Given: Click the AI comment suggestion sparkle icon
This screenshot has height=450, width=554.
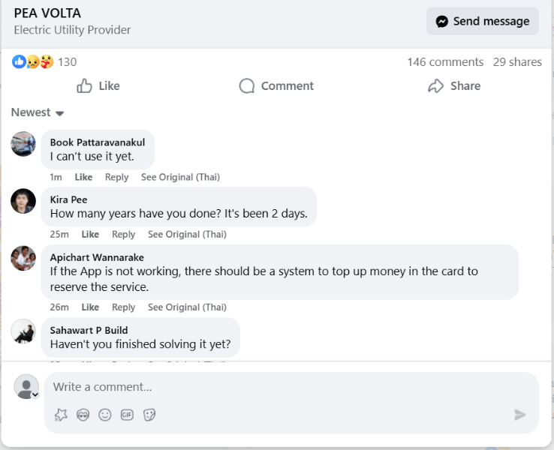Looking at the screenshot, I should point(61,415).
